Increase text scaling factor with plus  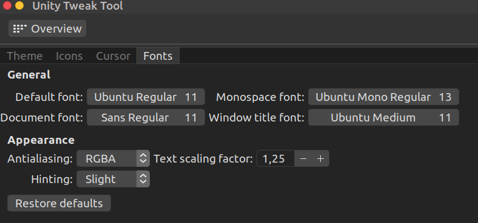tap(320, 158)
